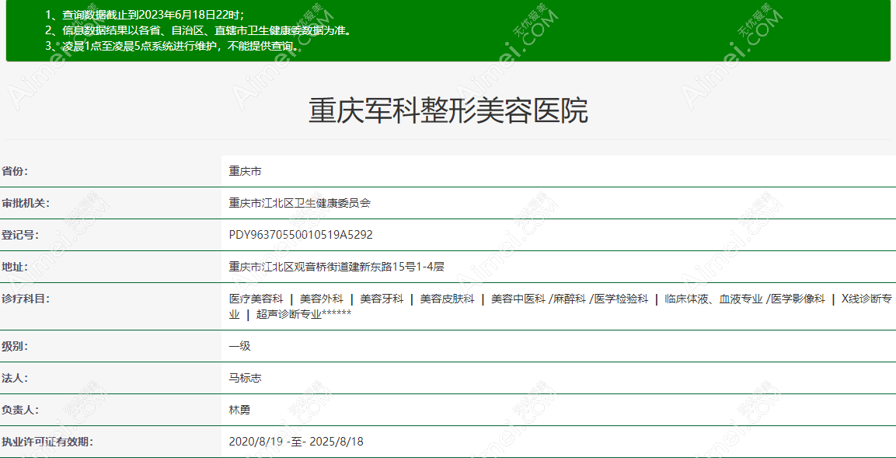Screen dimensions: 896x458
Task: Click notice line about 2023年6月18日22时
Action: tap(145, 15)
